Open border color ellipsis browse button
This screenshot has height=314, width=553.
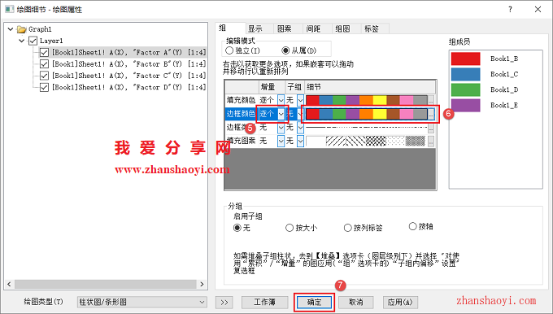coord(431,114)
